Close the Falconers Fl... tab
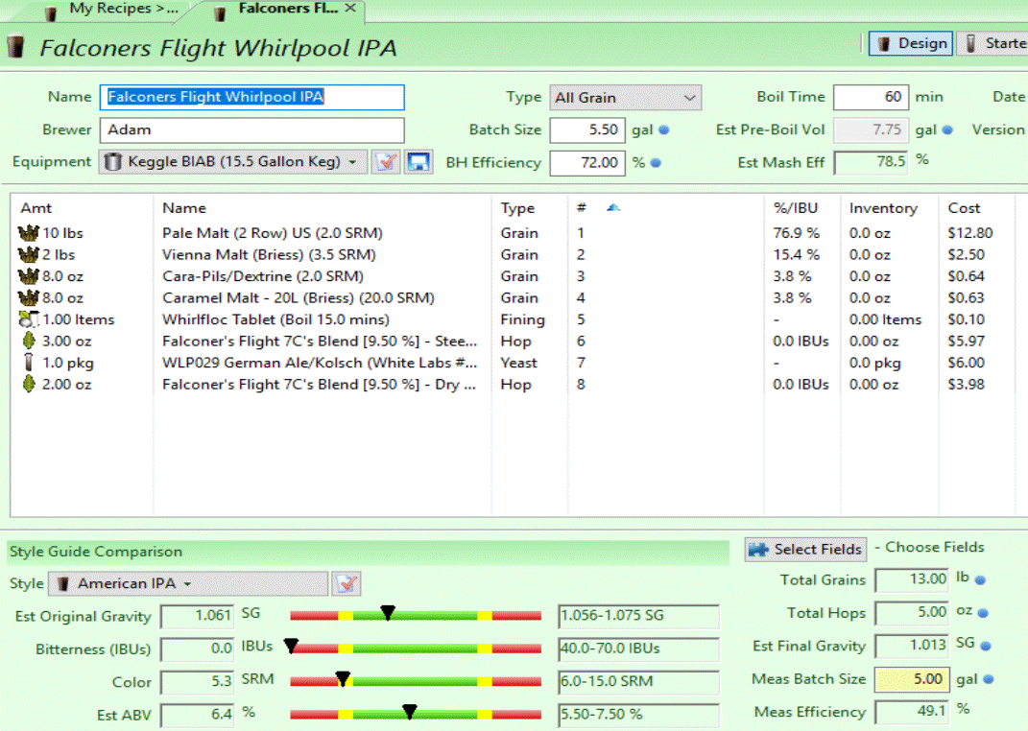The width and height of the screenshot is (1028, 731). pyautogui.click(x=350, y=8)
